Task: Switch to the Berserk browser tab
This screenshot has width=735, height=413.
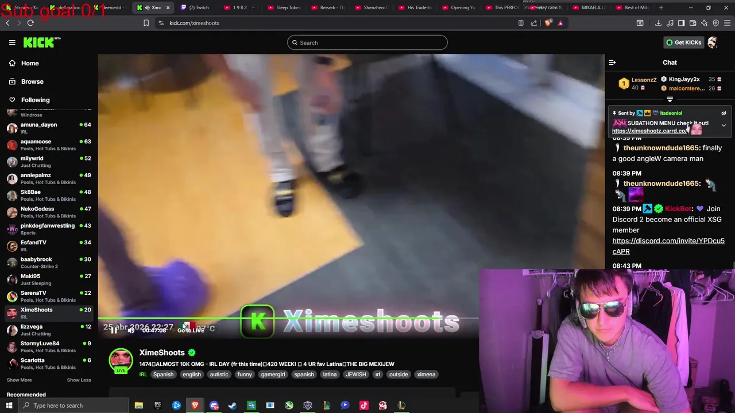Action: tap(328, 7)
